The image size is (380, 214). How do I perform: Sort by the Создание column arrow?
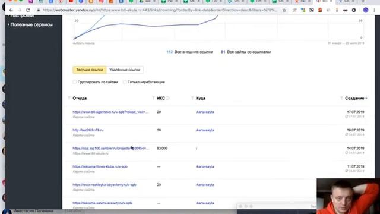coord(366,98)
